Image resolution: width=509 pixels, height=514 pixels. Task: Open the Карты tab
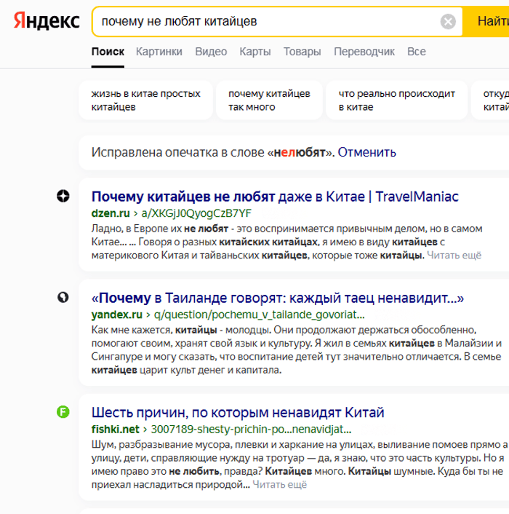[x=255, y=52]
